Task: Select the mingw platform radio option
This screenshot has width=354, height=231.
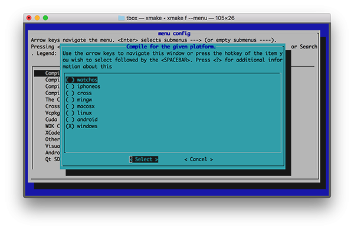Action: click(x=79, y=99)
